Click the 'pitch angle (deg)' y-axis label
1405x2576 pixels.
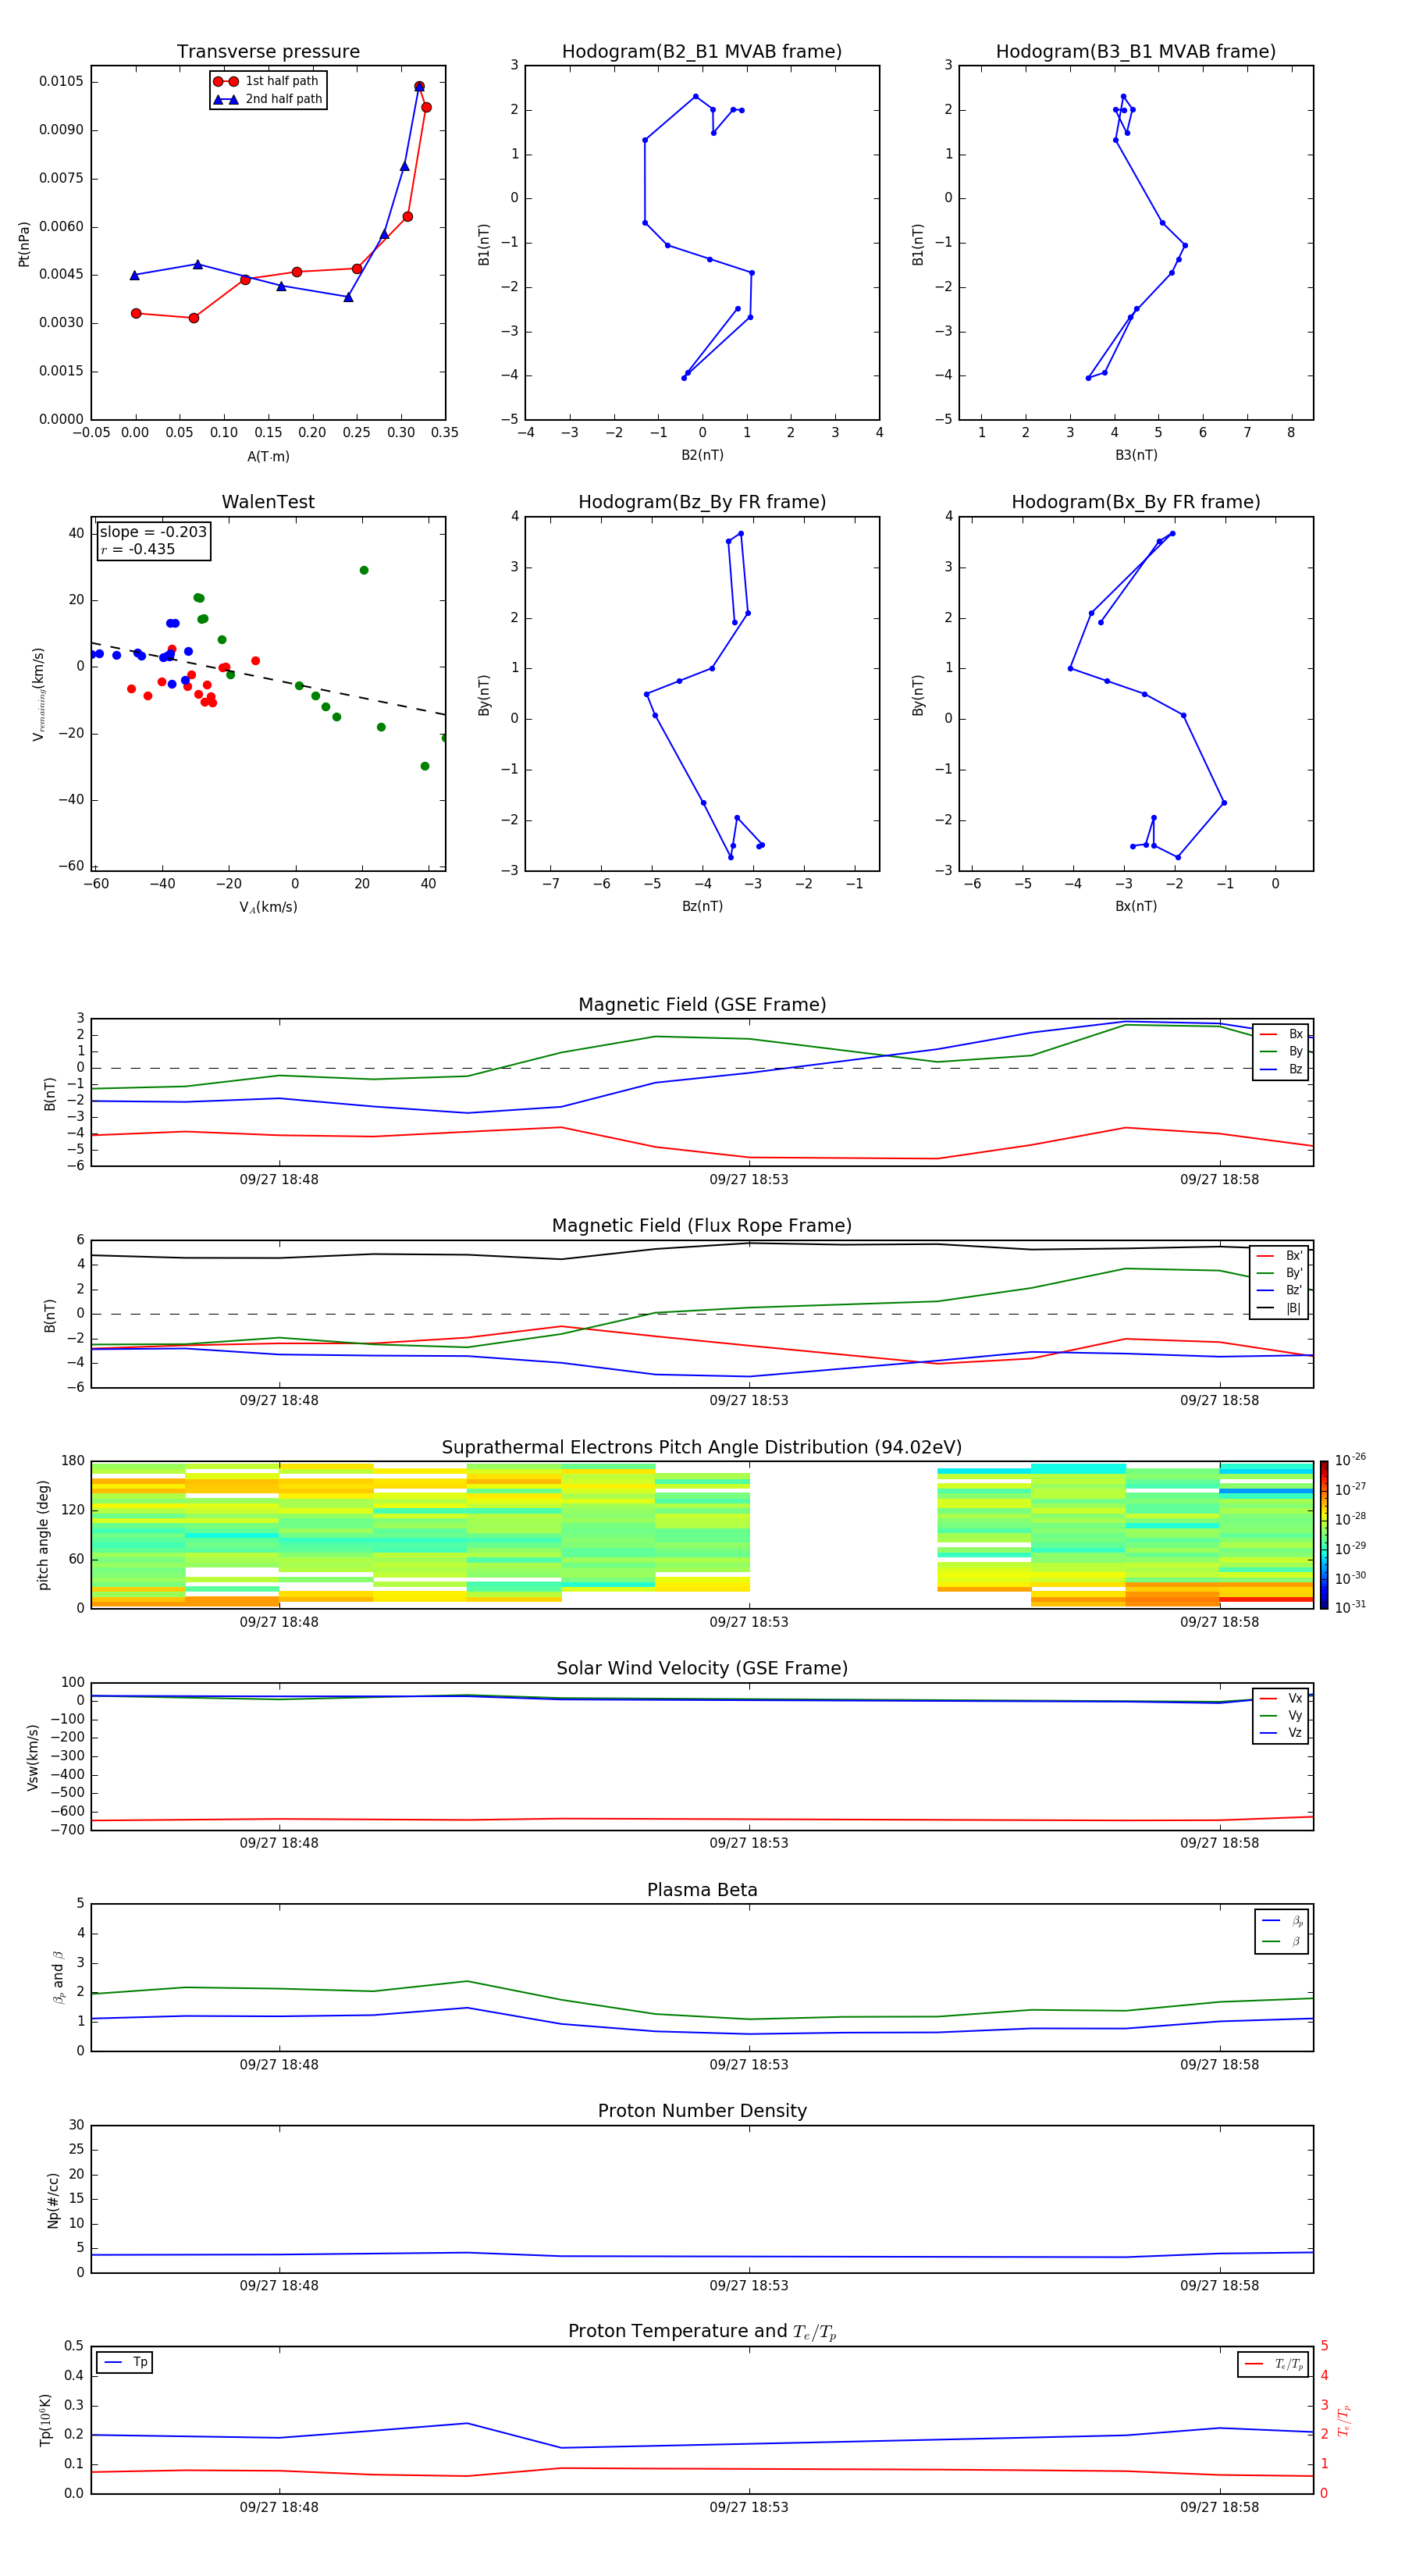(43, 1535)
